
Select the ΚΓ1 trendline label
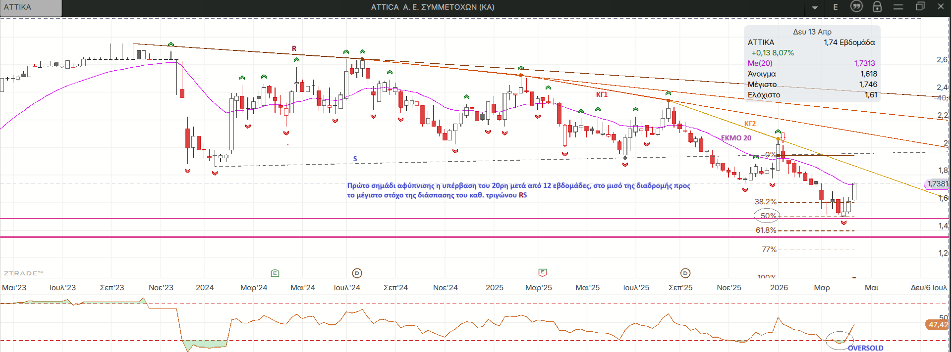point(602,94)
